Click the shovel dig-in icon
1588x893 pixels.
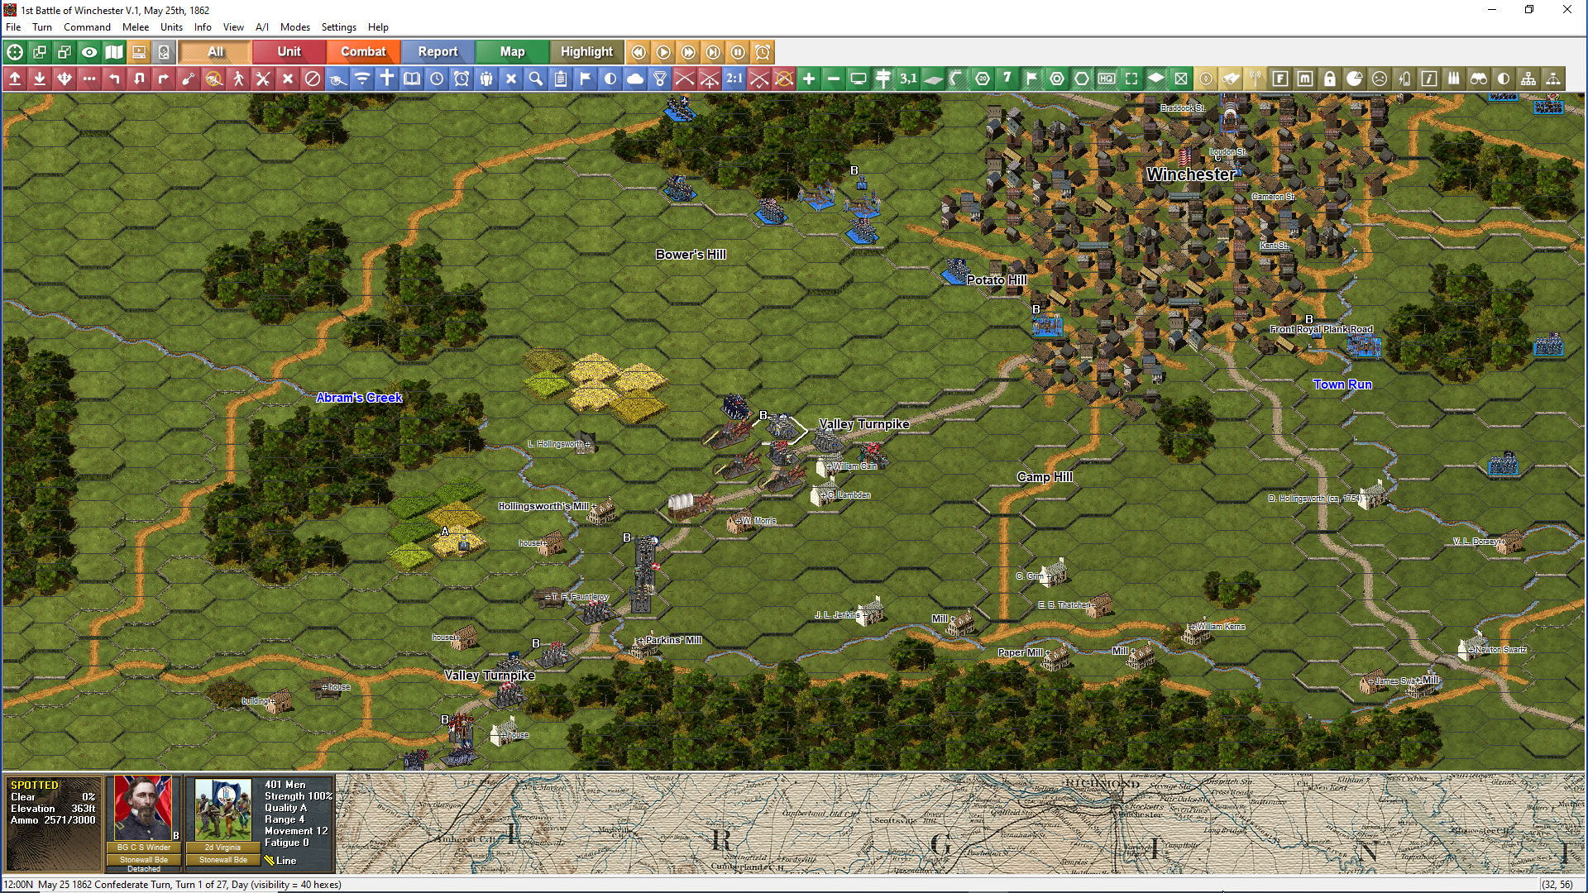pos(189,79)
